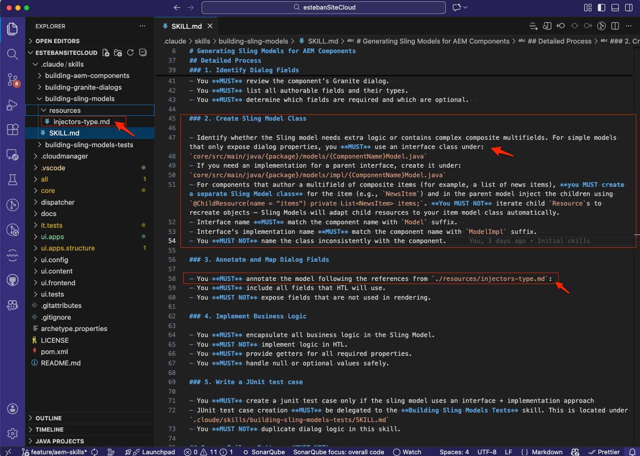Toggle the bottom panel visibility
The width and height of the screenshot is (640, 456).
[615, 7]
